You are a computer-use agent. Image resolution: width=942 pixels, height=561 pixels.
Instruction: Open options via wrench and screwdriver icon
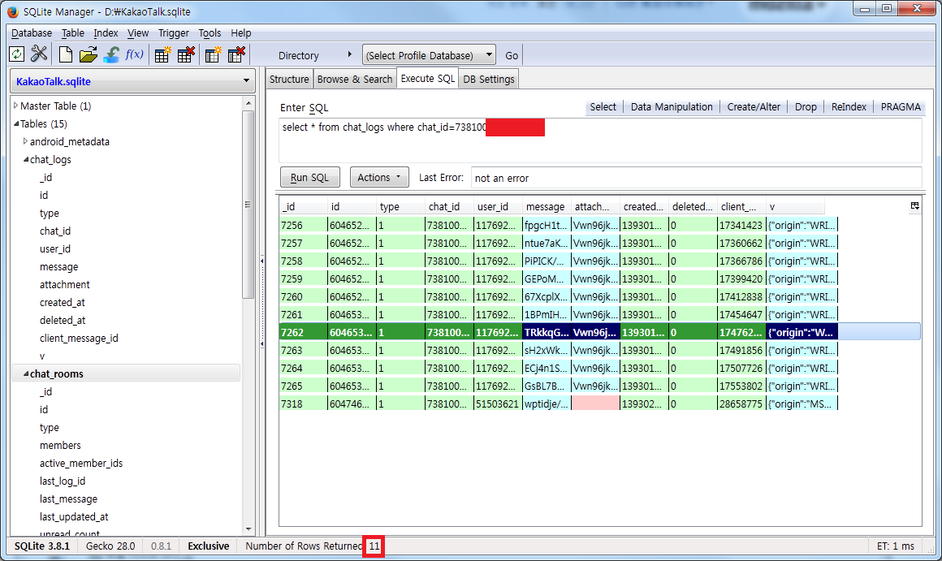(39, 54)
